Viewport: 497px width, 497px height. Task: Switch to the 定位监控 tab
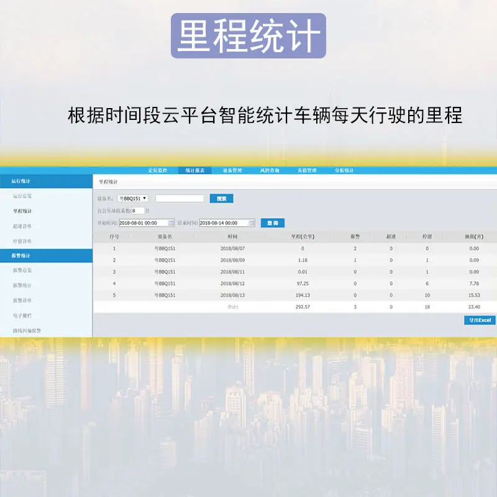(x=158, y=170)
